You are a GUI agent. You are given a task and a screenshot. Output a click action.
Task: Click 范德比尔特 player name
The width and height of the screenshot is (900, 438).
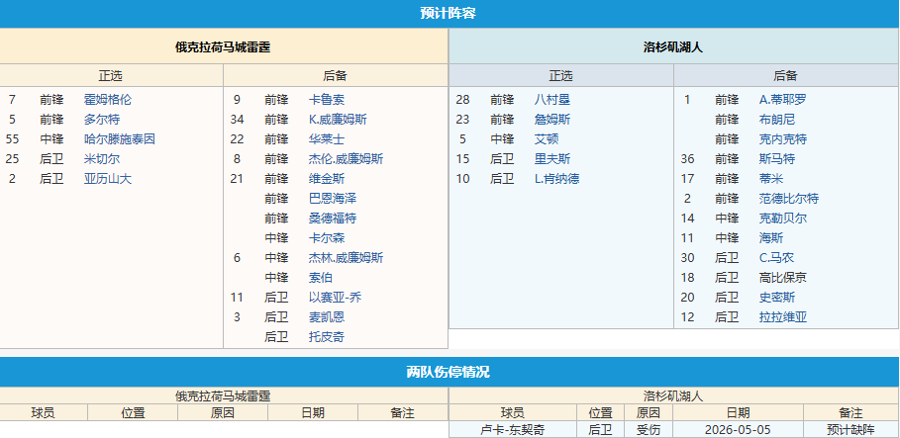(x=789, y=199)
